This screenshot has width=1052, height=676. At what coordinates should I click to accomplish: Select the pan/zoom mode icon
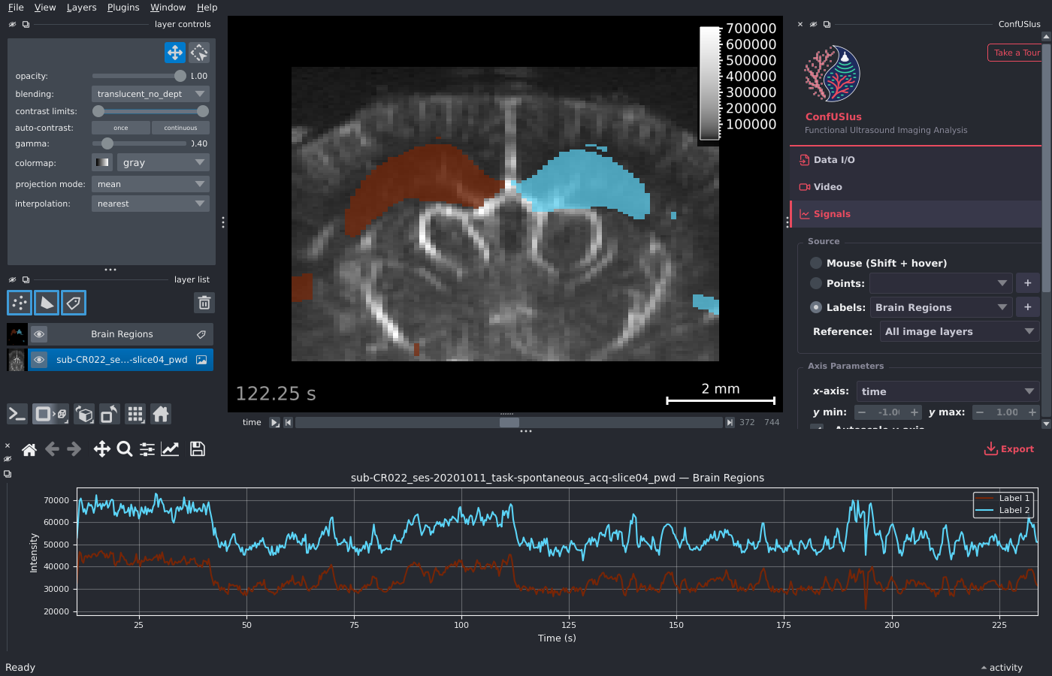[175, 53]
